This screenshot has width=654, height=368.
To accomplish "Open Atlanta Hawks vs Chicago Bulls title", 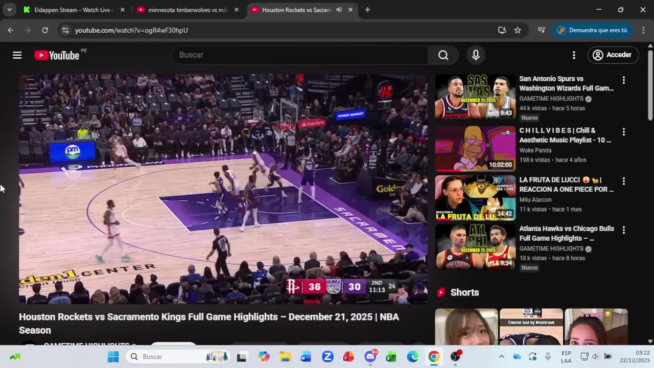I will tap(567, 234).
